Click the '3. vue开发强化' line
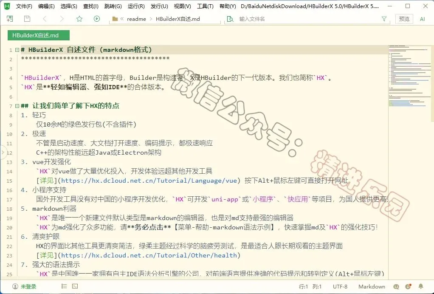The width and height of the screenshot is (434, 294). coord(46,162)
